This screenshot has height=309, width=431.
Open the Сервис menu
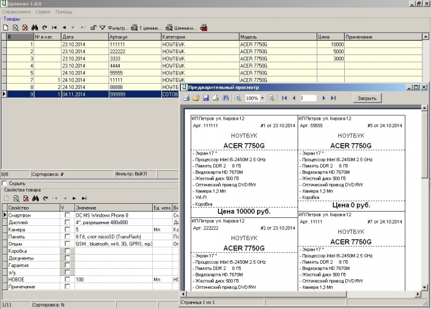click(43, 11)
